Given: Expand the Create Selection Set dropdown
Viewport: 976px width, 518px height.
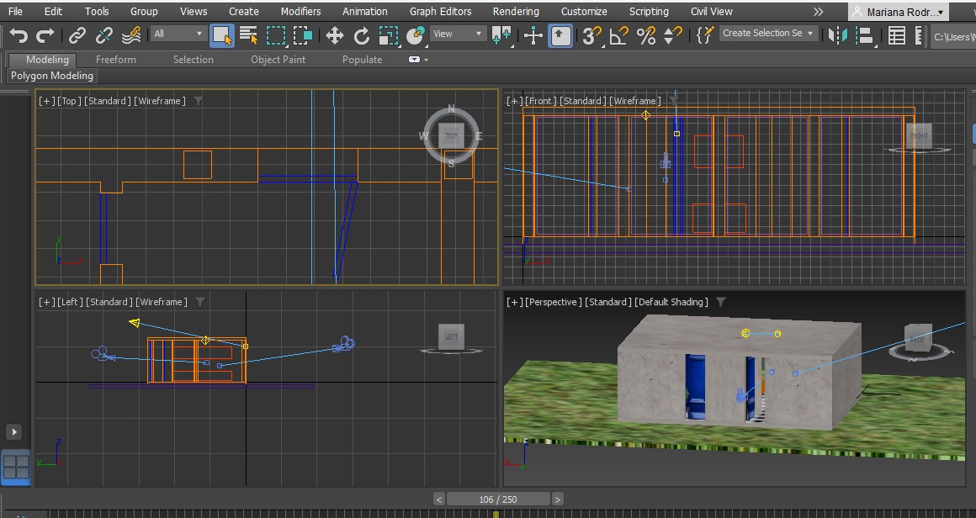Looking at the screenshot, I should pos(768,34).
